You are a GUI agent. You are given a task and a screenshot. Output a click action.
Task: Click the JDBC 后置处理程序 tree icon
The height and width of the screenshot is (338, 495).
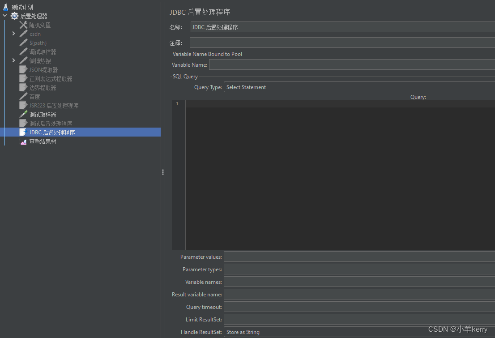click(x=23, y=132)
